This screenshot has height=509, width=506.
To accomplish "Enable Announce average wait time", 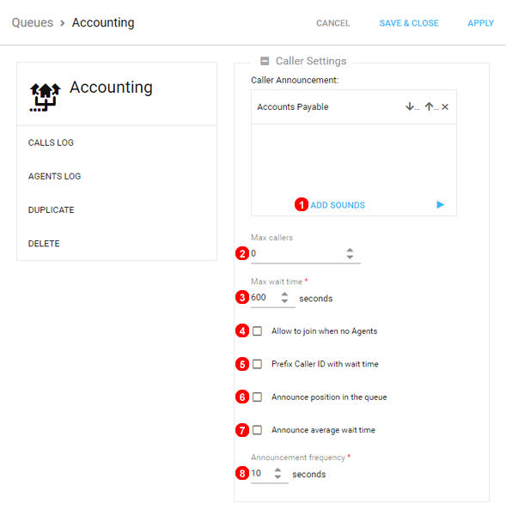I will 257,430.
